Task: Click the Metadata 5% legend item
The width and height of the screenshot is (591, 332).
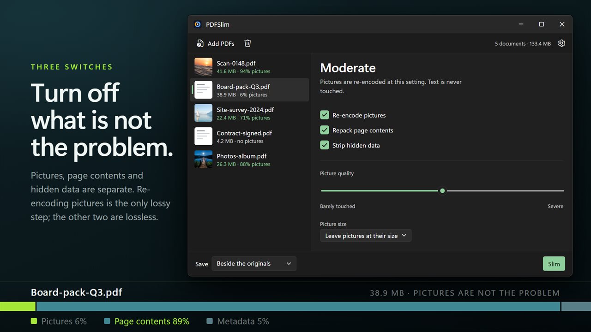Action: click(237, 321)
